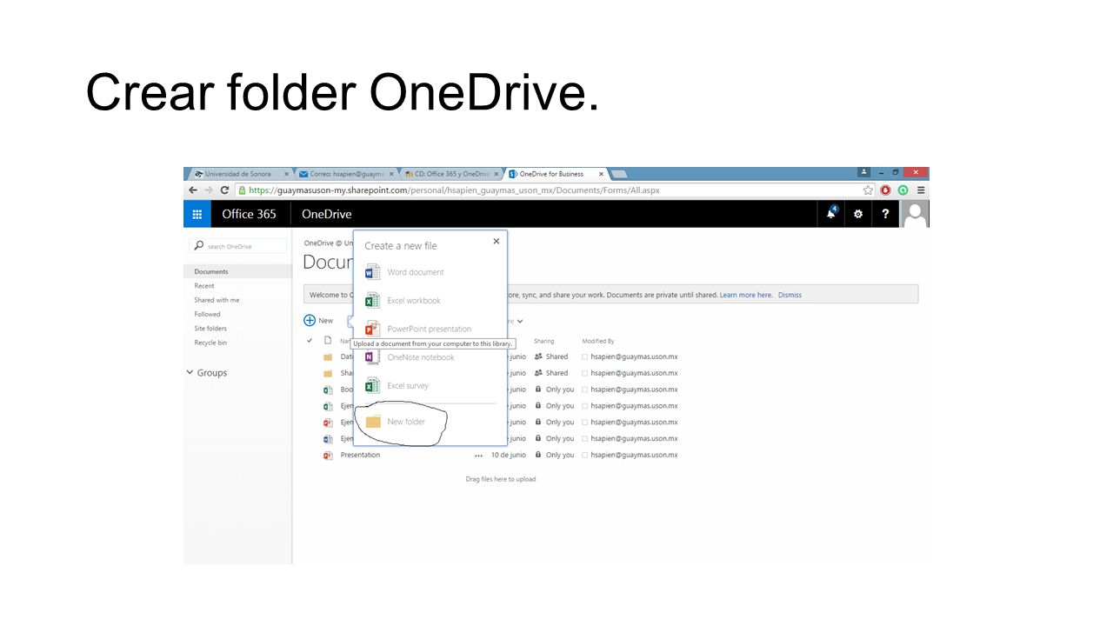
Task: Click the Chrome user profile button
Action: tap(863, 172)
